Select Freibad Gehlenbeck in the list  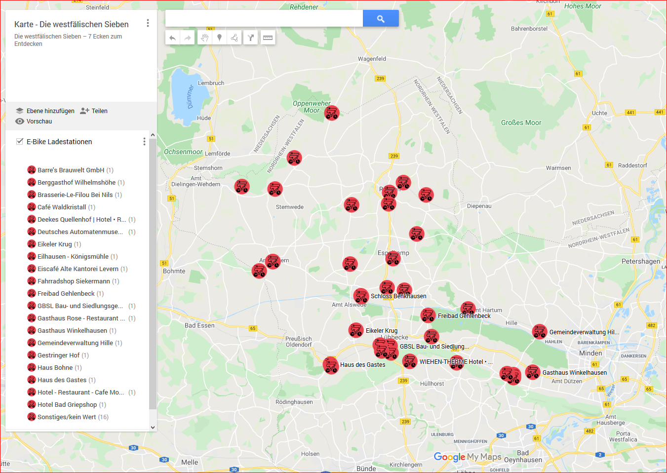(66, 294)
